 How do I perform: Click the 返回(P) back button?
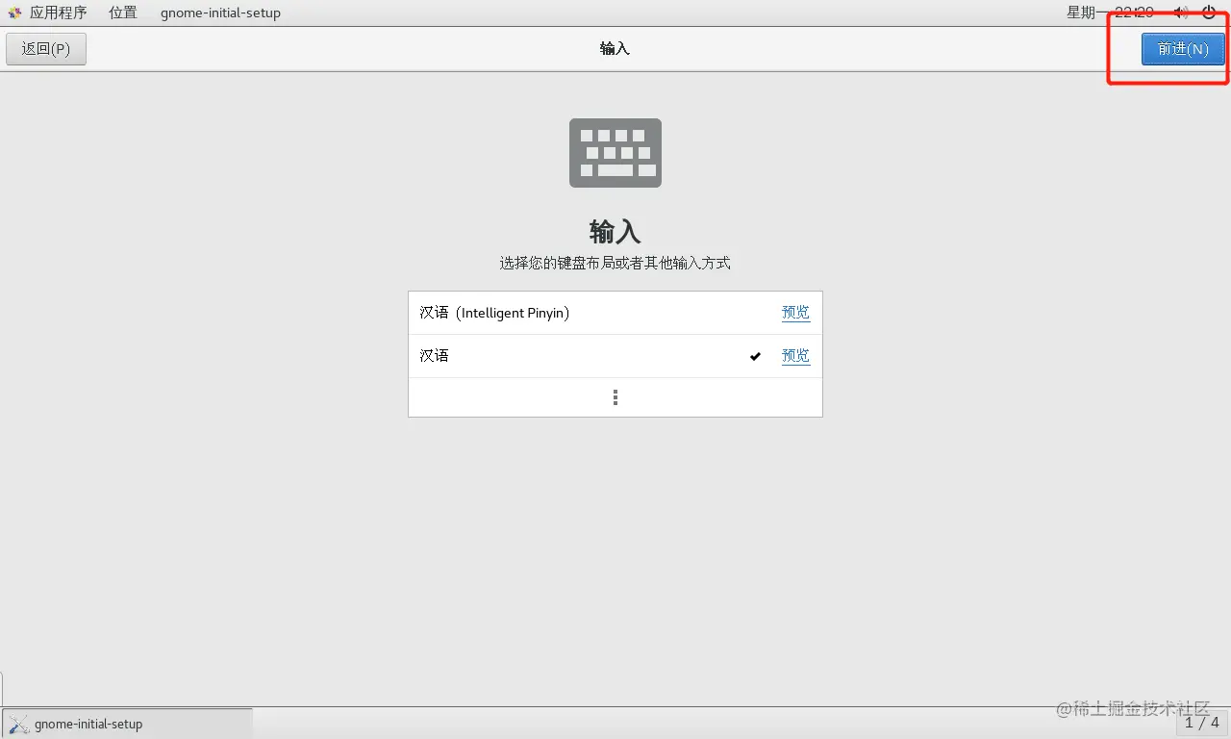46,49
